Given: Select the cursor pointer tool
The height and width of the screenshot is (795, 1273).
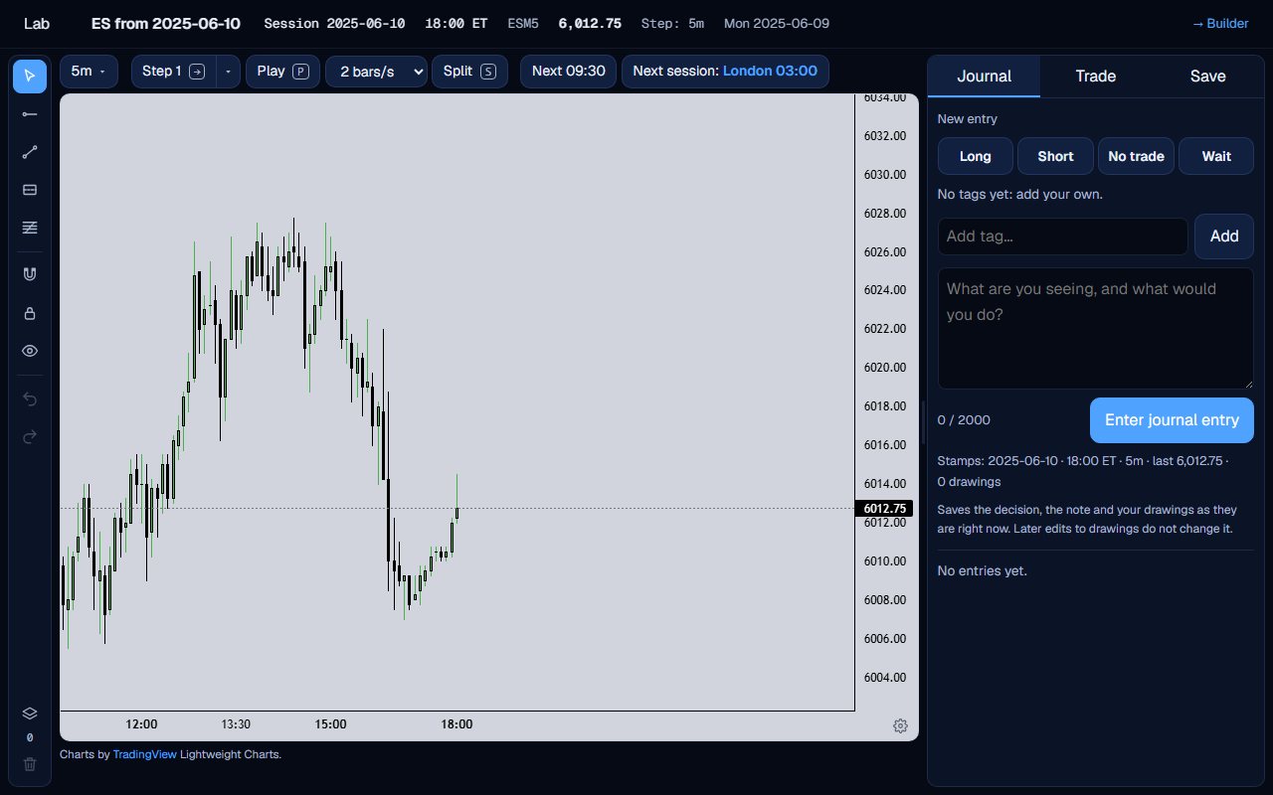Looking at the screenshot, I should pyautogui.click(x=30, y=77).
